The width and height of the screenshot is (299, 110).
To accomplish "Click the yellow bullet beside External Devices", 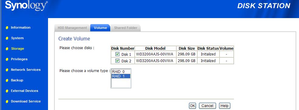I will click(x=7, y=91).
